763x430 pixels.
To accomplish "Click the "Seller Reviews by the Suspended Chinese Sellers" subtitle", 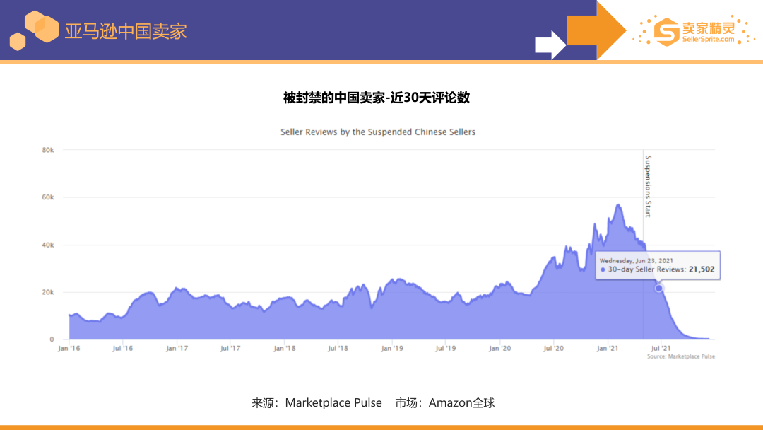I will pos(379,132).
